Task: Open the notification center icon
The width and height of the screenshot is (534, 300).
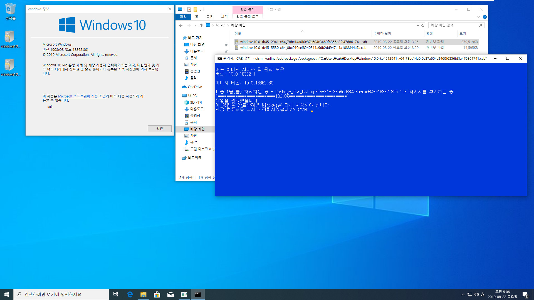Action: [525, 295]
